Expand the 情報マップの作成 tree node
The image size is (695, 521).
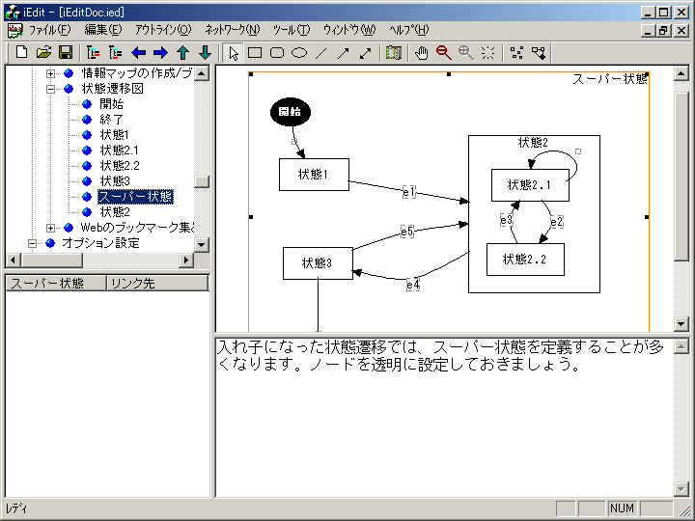[x=51, y=73]
